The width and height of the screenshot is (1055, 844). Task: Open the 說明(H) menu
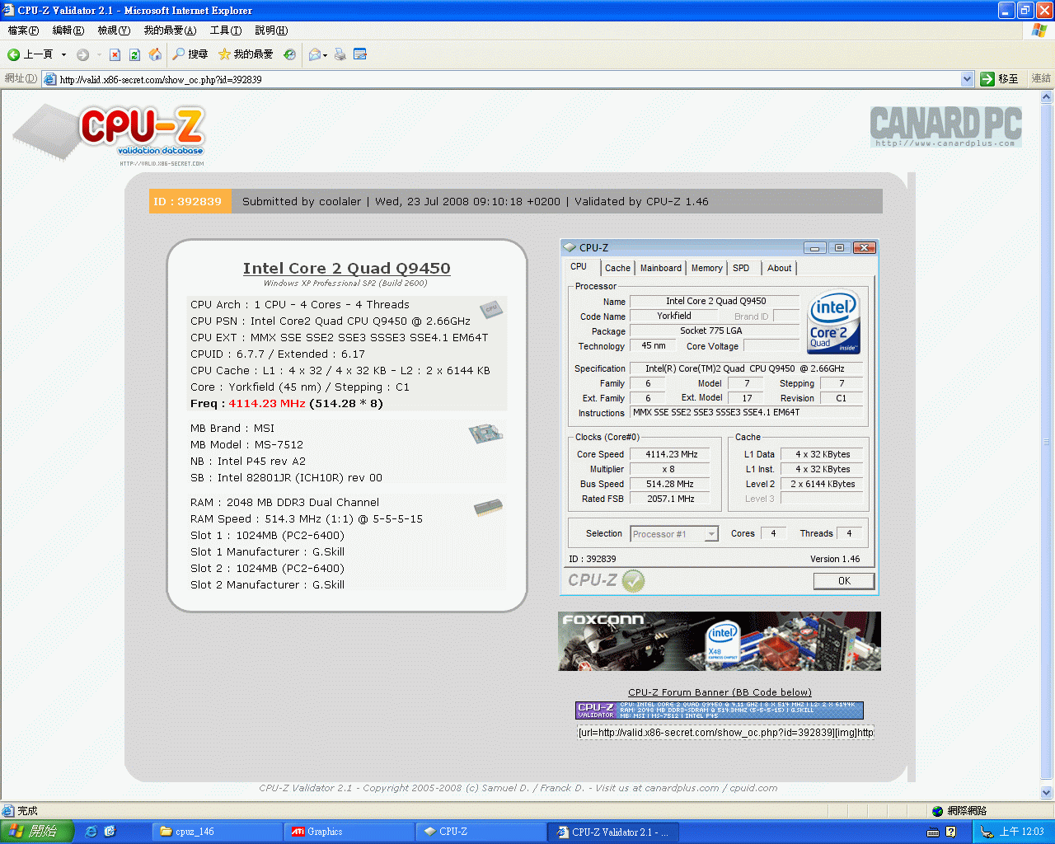point(271,30)
